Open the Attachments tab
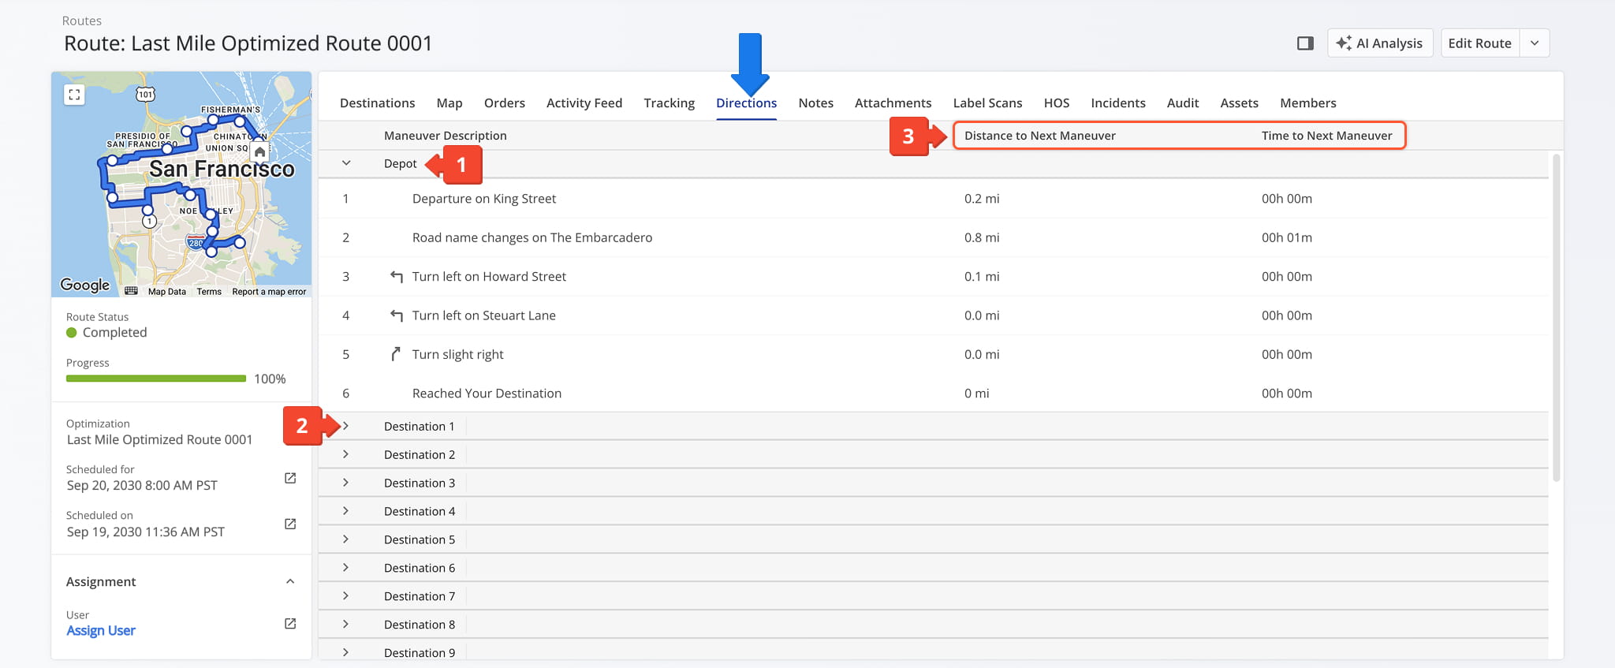Screen dimensions: 1615x668 pos(893,103)
